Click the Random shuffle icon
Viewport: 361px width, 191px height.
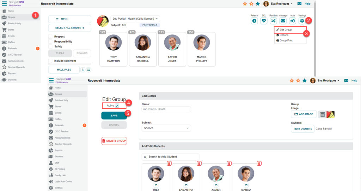pyautogui.click(x=273, y=21)
